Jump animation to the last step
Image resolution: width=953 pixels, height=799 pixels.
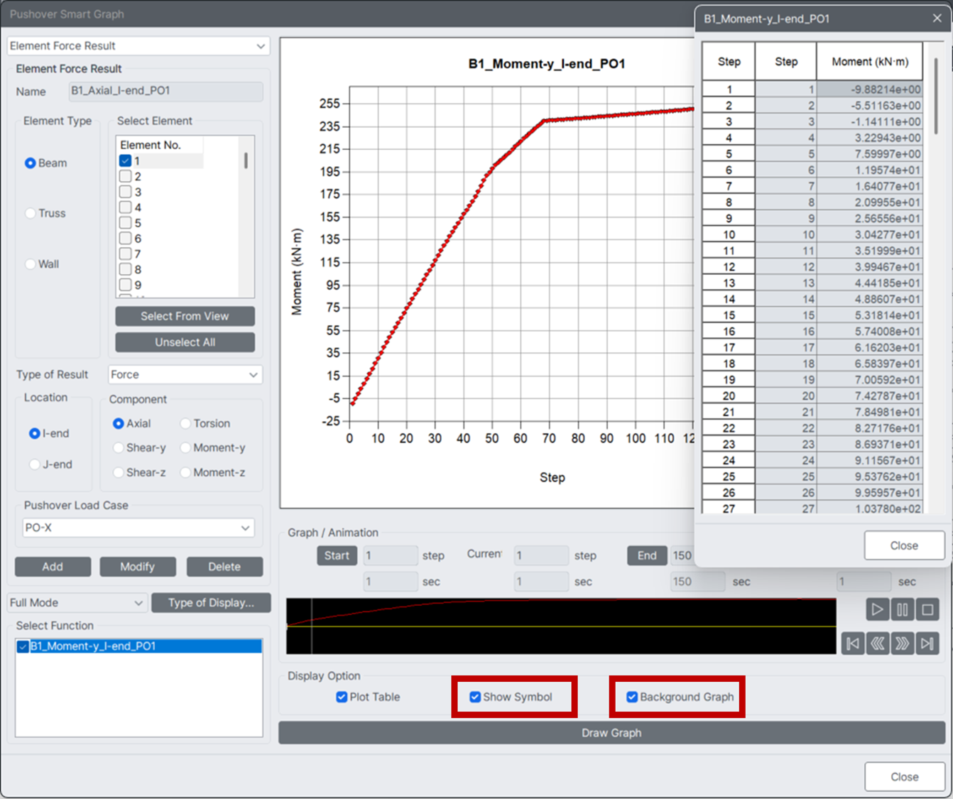coord(927,643)
